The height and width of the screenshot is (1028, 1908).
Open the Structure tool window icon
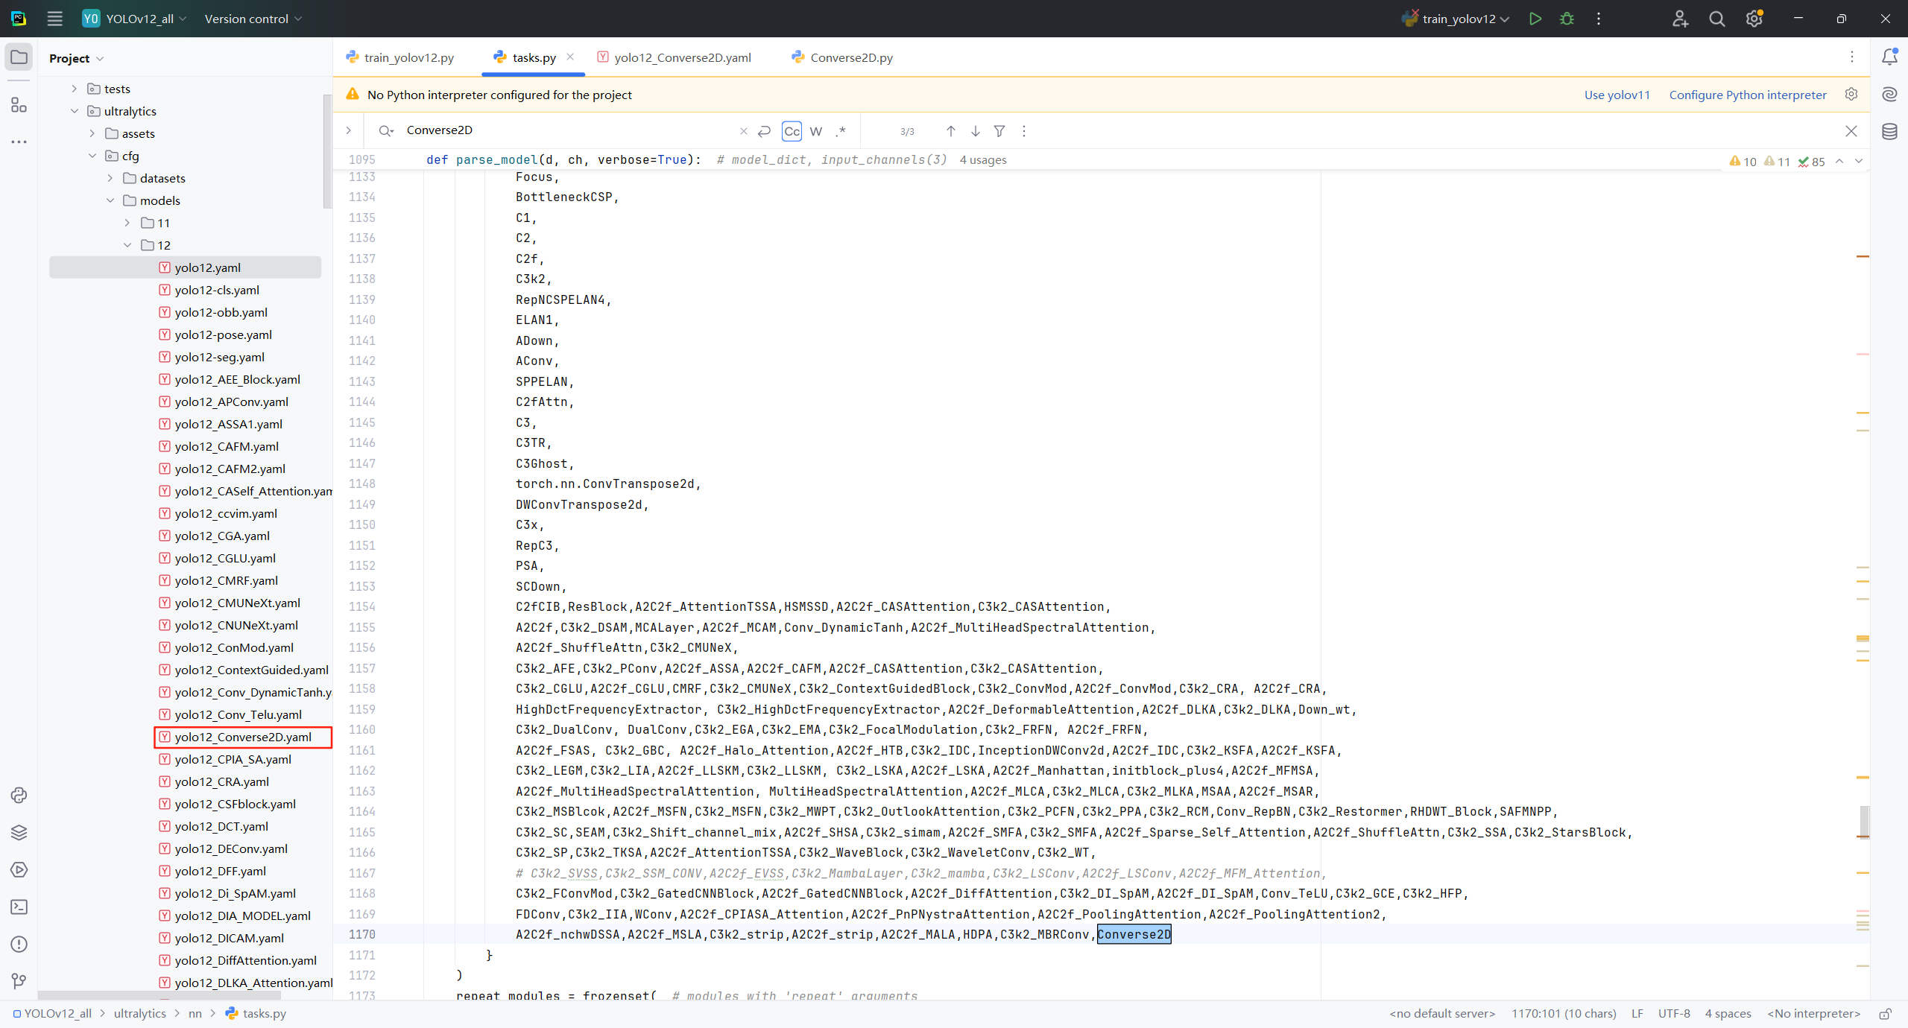[x=19, y=105]
